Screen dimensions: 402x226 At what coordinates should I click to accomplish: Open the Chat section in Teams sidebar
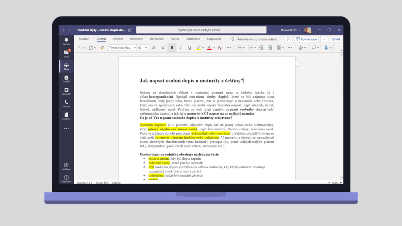tap(66, 53)
